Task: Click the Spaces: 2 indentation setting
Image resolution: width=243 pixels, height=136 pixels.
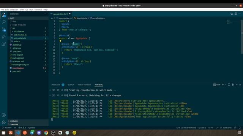Action: point(202,128)
